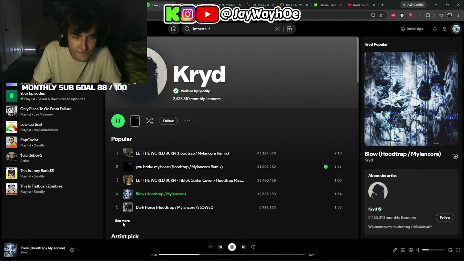Click the Install App button
464x261 pixels.
[x=412, y=29]
